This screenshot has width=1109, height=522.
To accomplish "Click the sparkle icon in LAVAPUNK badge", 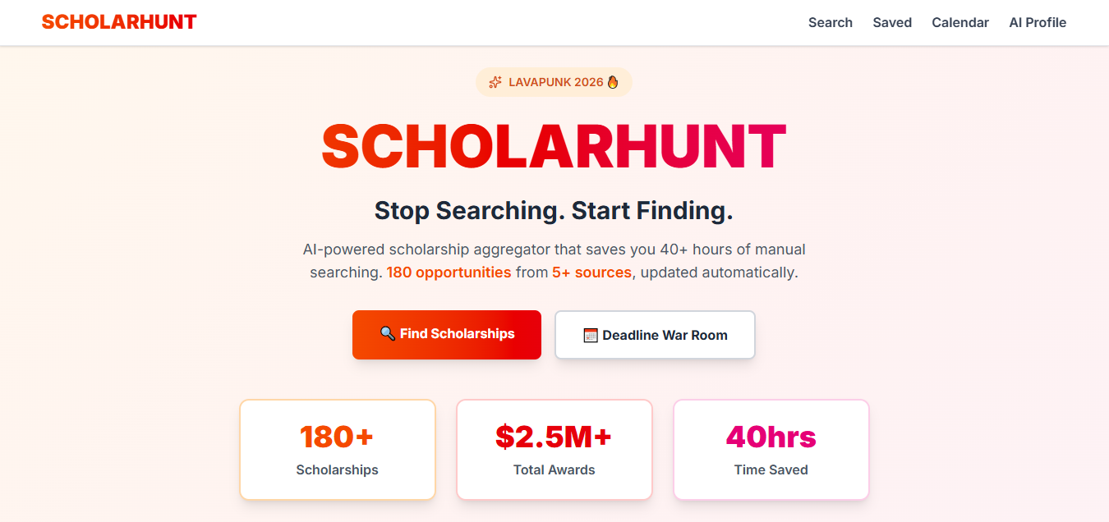I will (495, 82).
